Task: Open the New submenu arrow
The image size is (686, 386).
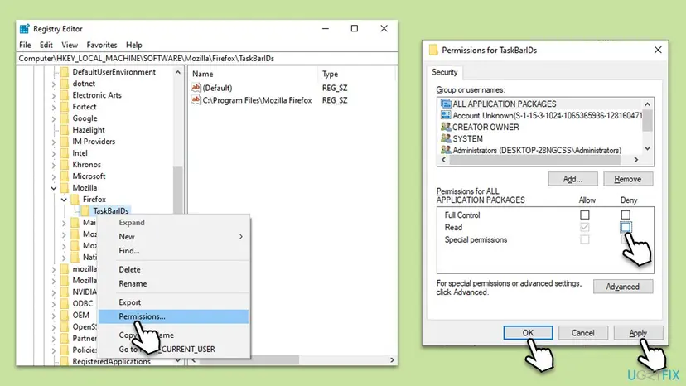Action: point(241,237)
